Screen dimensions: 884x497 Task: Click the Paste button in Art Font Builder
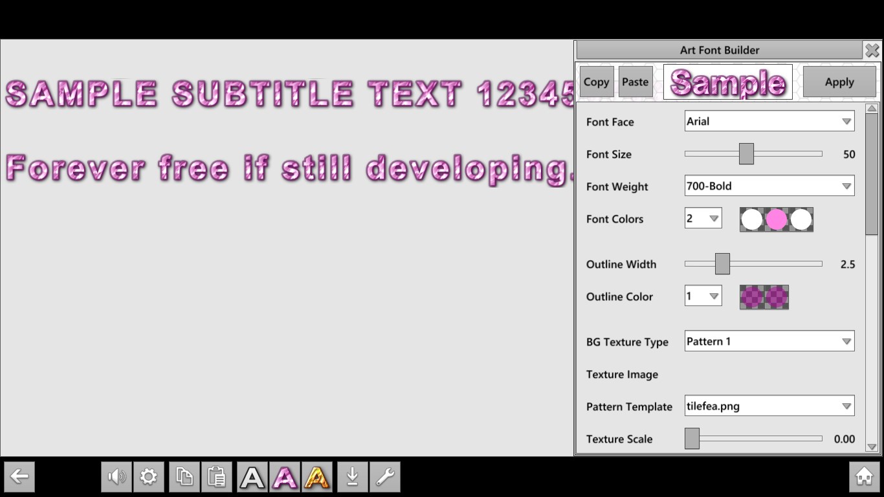(x=635, y=82)
